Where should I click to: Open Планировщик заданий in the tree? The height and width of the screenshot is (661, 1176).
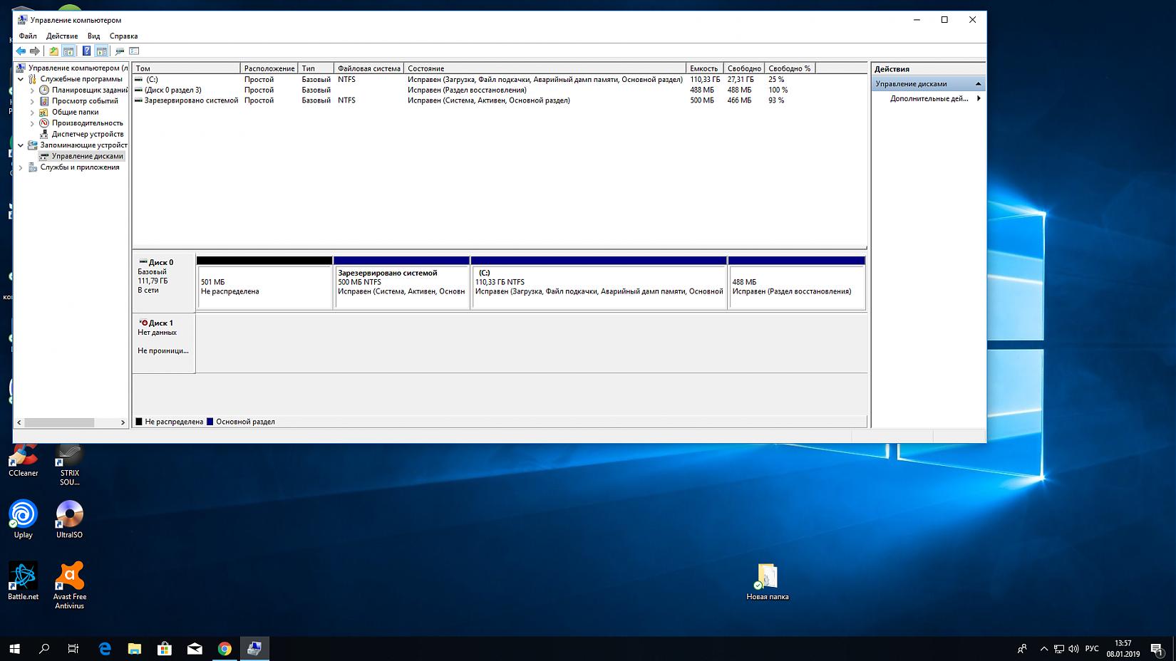[x=89, y=90]
